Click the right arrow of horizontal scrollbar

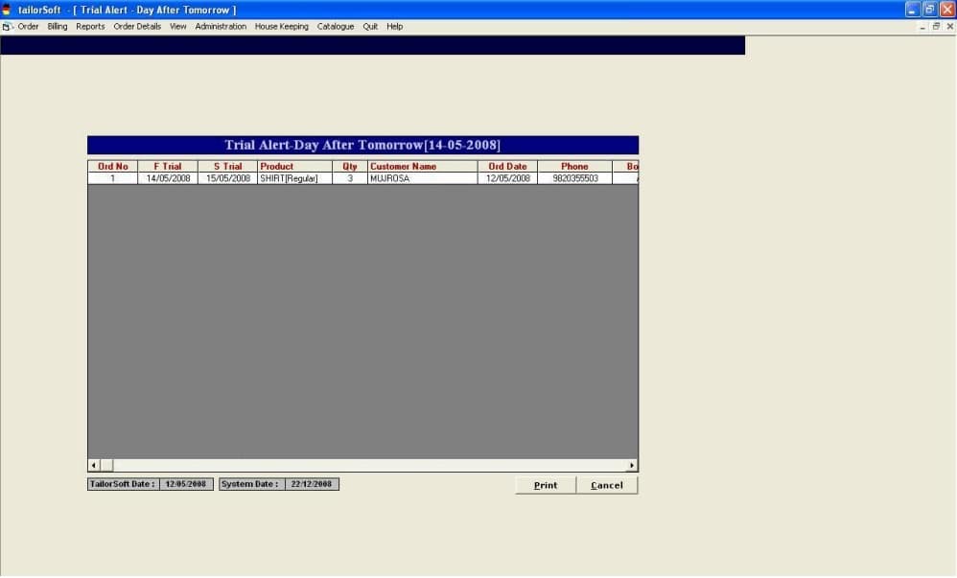pos(631,465)
